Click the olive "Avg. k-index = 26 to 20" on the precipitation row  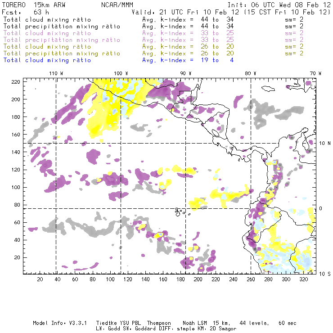[188, 53]
